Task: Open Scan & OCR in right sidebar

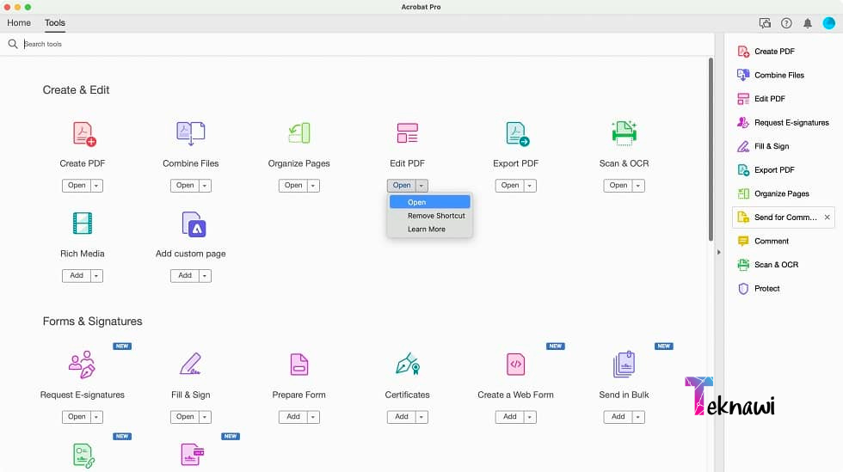Action: tap(767, 265)
